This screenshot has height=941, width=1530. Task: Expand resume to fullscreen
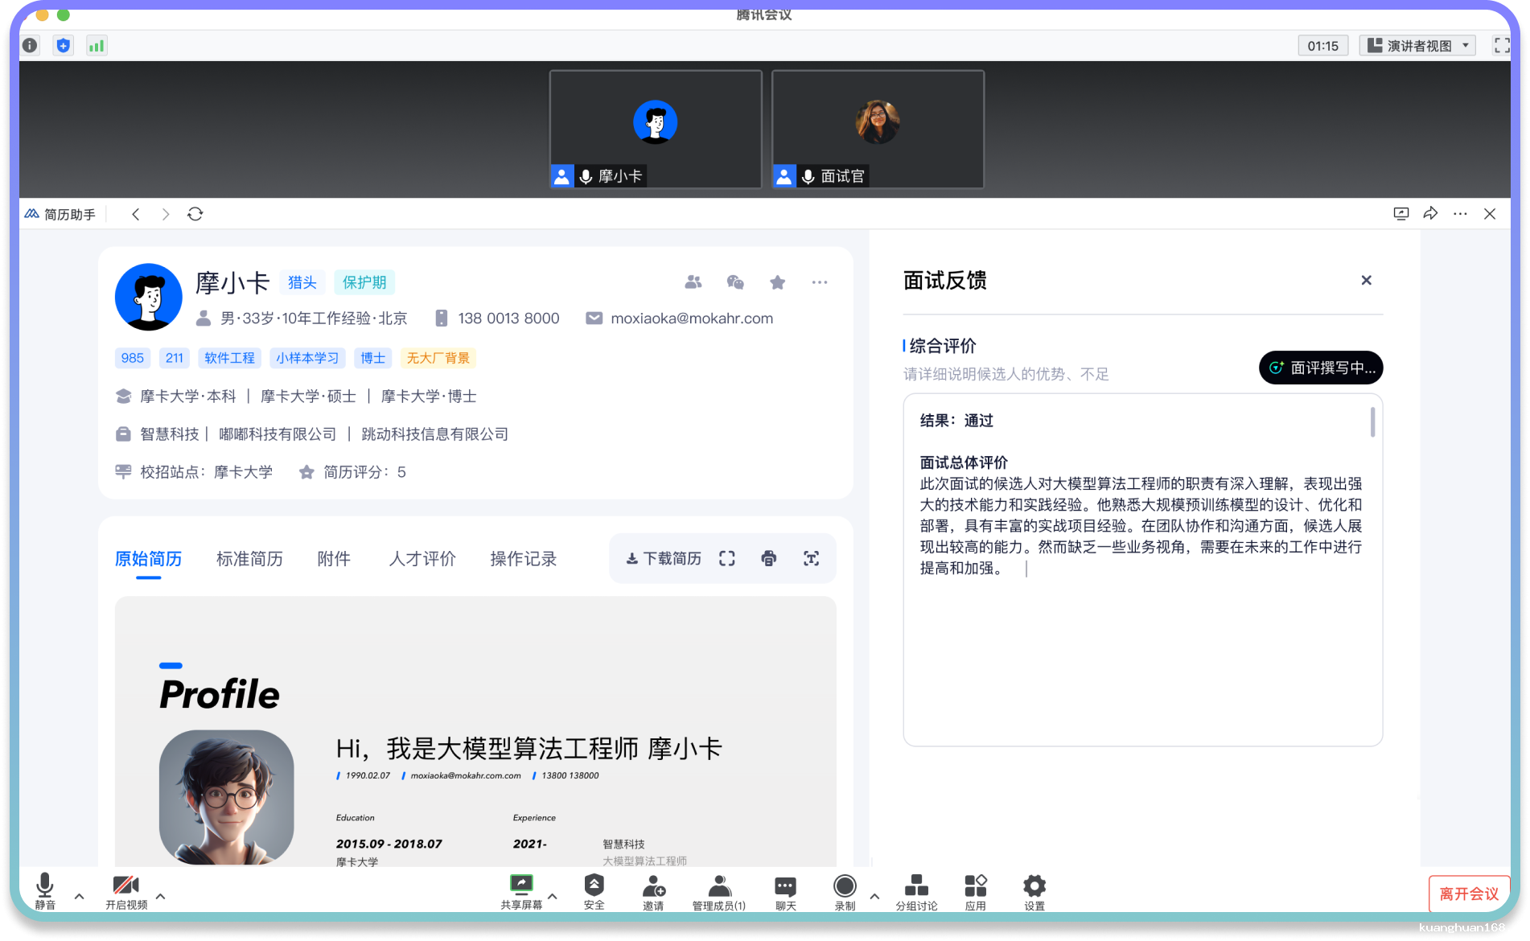point(727,559)
